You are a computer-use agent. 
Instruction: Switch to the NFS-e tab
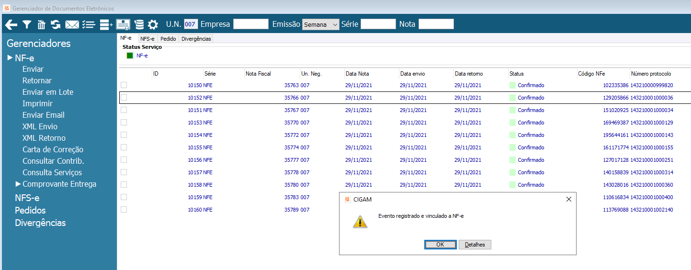point(147,39)
